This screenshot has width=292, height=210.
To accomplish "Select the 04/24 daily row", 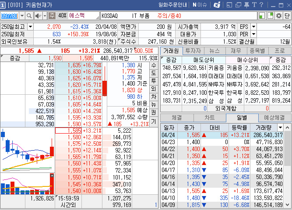I will click(x=222, y=135).
